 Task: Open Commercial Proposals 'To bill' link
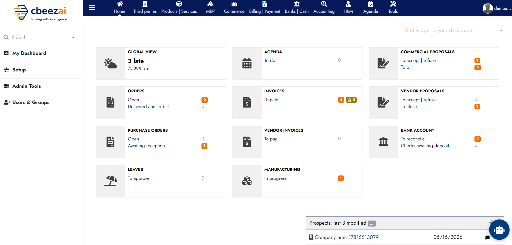point(407,67)
